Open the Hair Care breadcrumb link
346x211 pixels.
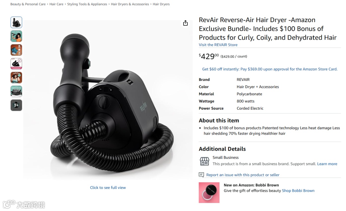56,4
